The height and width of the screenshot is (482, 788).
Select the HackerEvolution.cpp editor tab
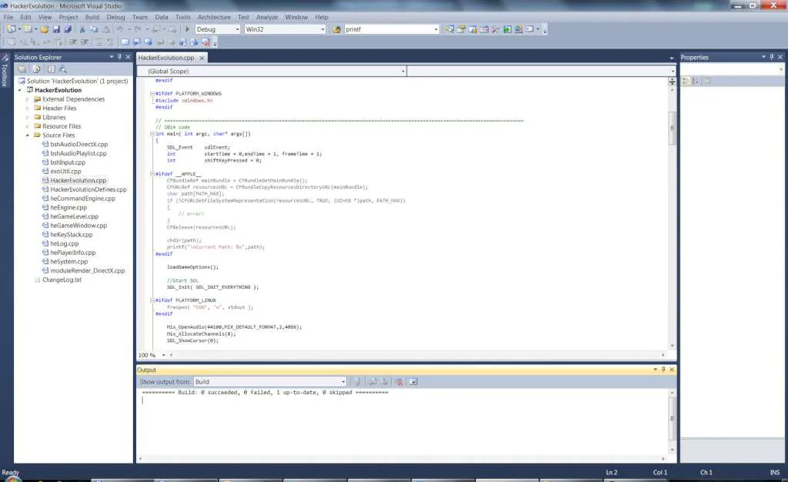(x=166, y=58)
